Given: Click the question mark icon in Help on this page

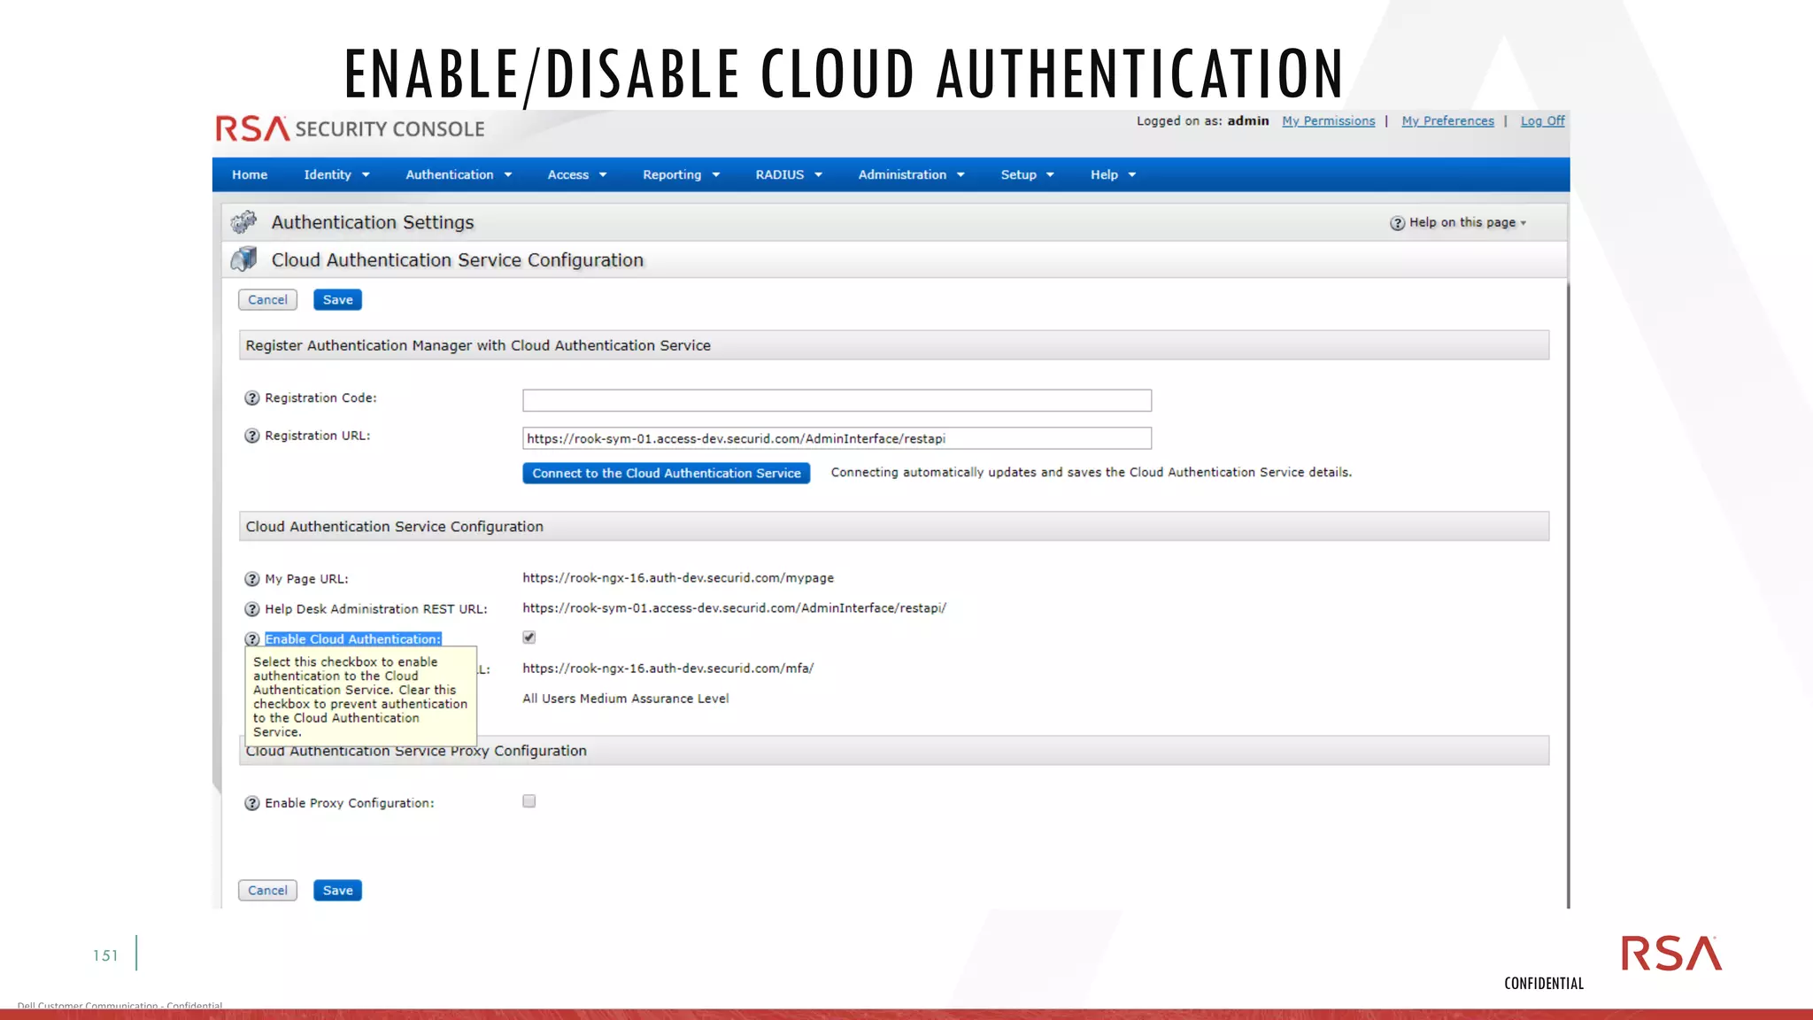Looking at the screenshot, I should 1397,223.
